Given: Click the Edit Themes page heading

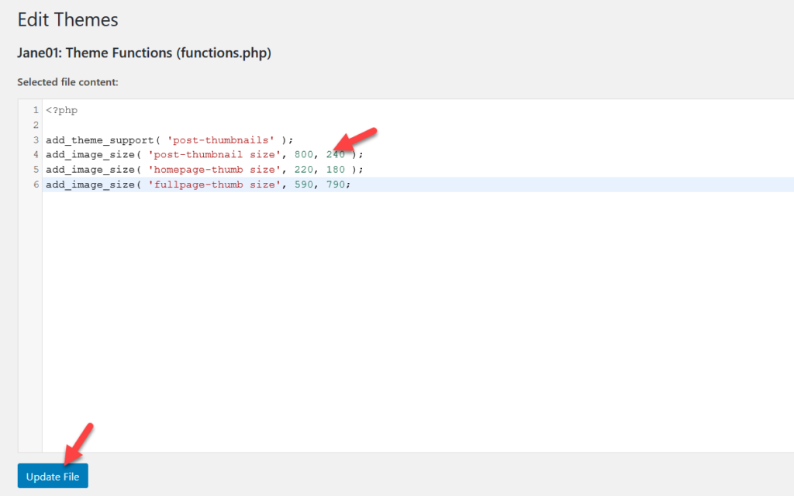Looking at the screenshot, I should pyautogui.click(x=68, y=19).
